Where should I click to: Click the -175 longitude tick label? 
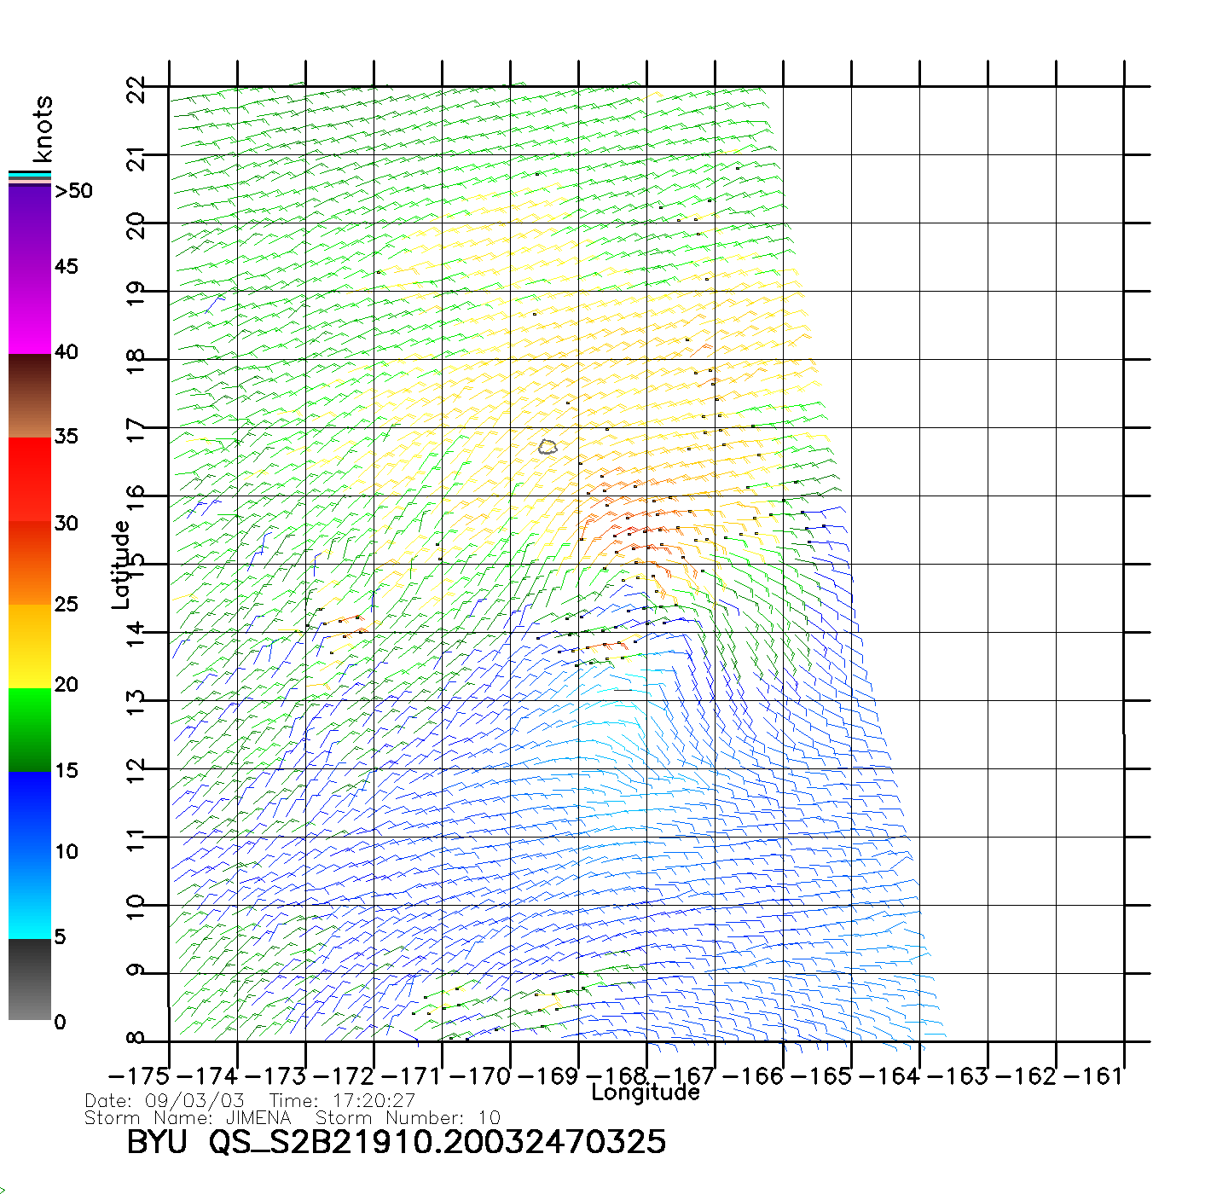pyautogui.click(x=139, y=1076)
